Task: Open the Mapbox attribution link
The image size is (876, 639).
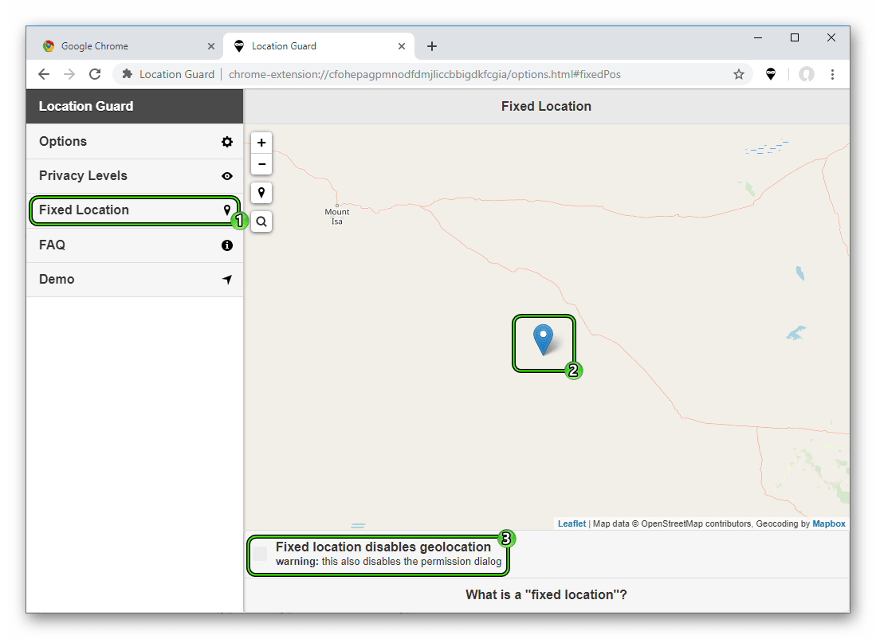Action: pos(828,524)
